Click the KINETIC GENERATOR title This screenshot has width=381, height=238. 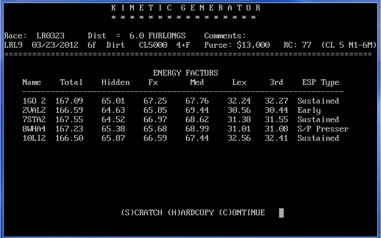tap(186, 8)
